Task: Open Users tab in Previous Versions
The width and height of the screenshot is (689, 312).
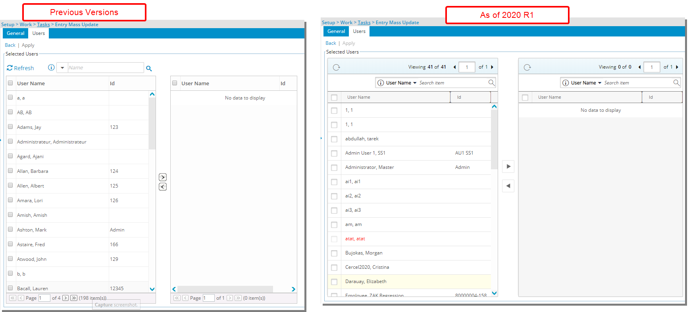Action: 38,33
